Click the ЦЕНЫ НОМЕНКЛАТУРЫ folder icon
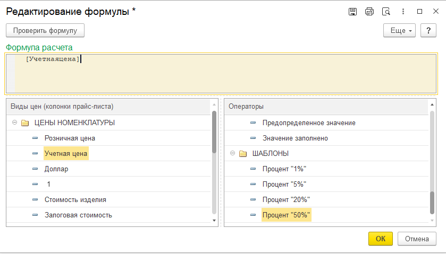Viewport: 446px width, 254px height. click(x=25, y=123)
